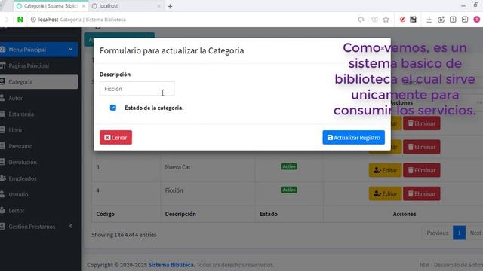Viewport: 483px width, 271px height.
Task: Click Showing 1 to 4 of 4 entries text
Action: pyautogui.click(x=124, y=234)
